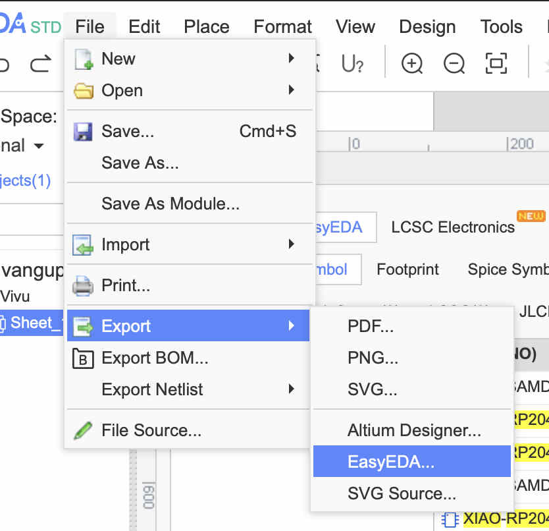This screenshot has height=531, width=549.
Task: Click the File Source pencil icon
Action: coord(84,431)
